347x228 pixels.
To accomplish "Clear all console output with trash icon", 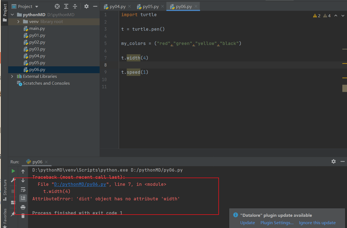I will click(23, 216).
